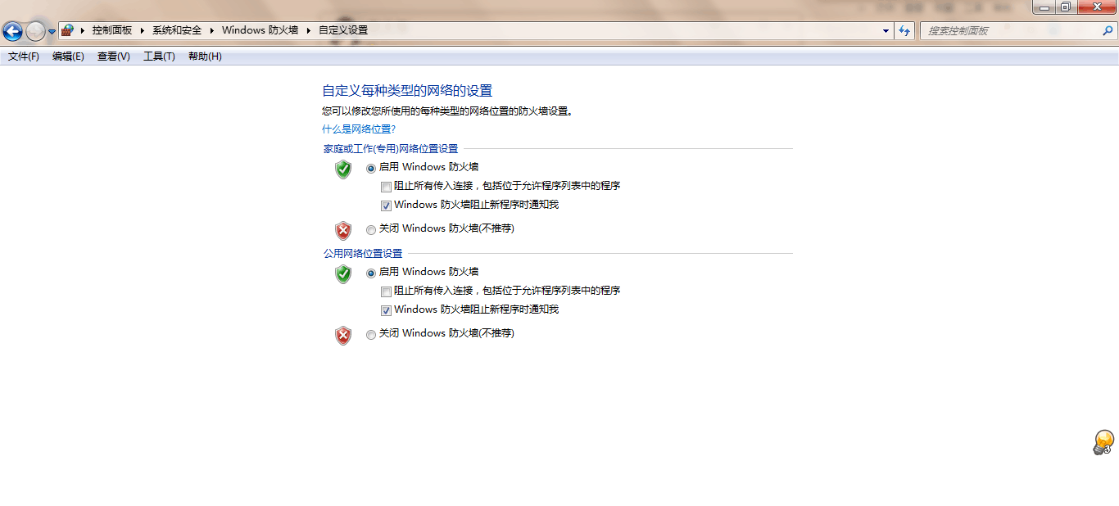Minimize the window
This screenshot has height=506, width=1119.
(x=1044, y=7)
